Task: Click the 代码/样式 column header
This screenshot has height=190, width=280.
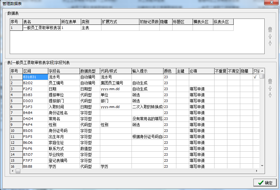Action: coord(116,71)
